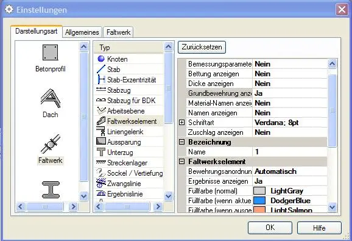This screenshot has width=352, height=241.
Task: Click up arrow of property grid scrollbar
Action: point(333,64)
